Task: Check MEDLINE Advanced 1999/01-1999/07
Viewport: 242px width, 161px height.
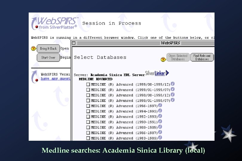Action: pos(88,90)
